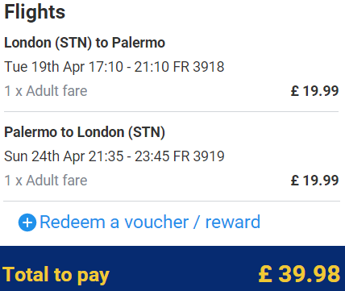Click the total amount £ 39.98
The width and height of the screenshot is (345, 291).
click(x=299, y=274)
